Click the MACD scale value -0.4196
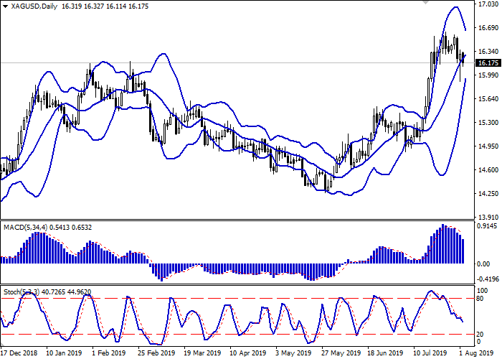This screenshot has width=502, height=359. point(488,279)
